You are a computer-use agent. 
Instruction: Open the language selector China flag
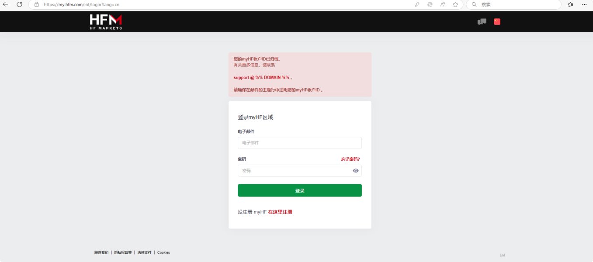coord(497,21)
